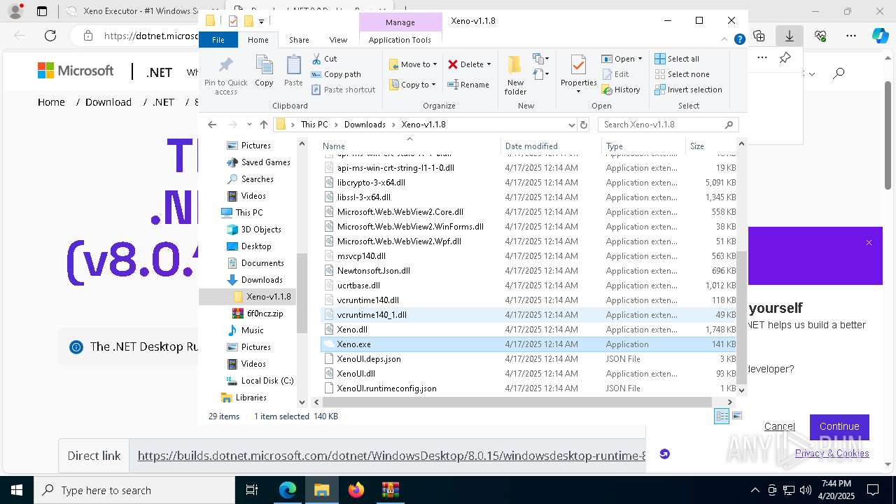This screenshot has width=896, height=504.
Task: Create a New folder from ribbon
Action: coord(515,75)
